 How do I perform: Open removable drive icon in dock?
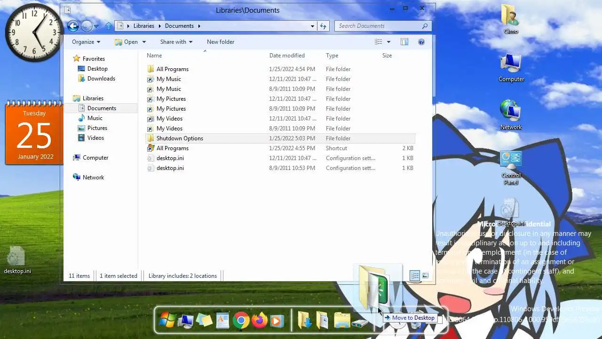point(360,323)
